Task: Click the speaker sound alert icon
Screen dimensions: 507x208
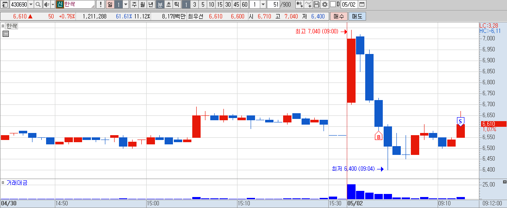Action: (x=47, y=4)
